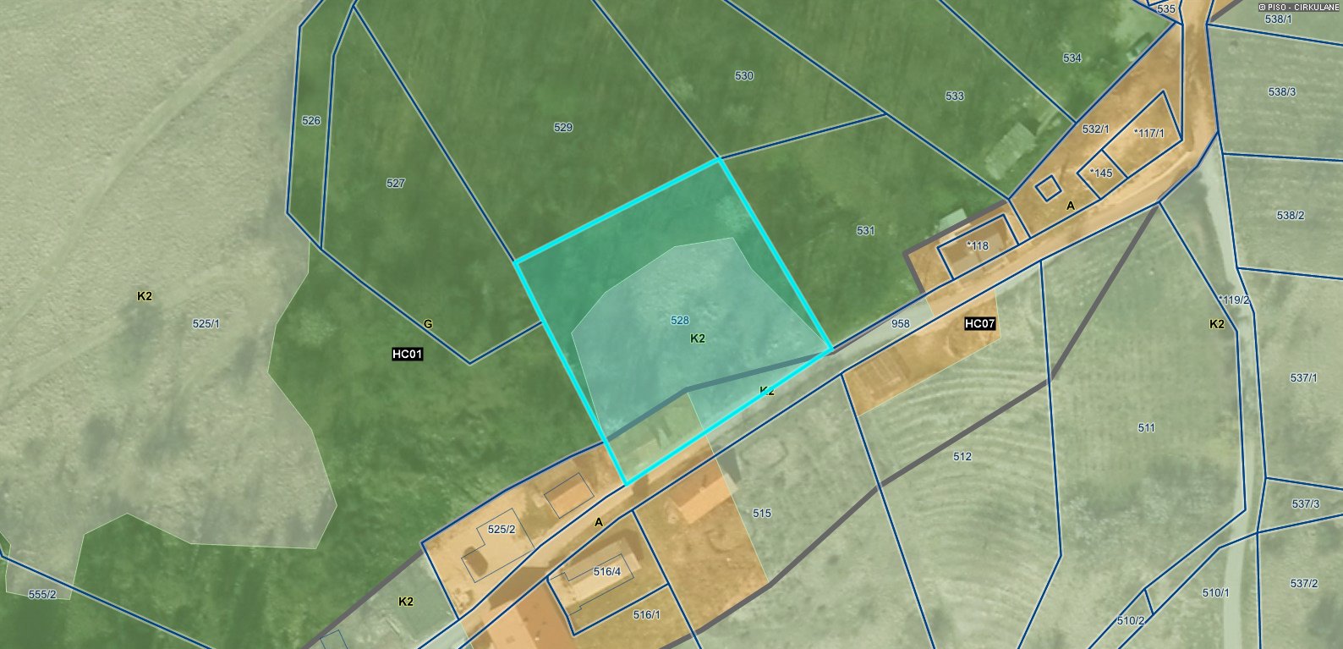Click parcel 512 label

[962, 457]
